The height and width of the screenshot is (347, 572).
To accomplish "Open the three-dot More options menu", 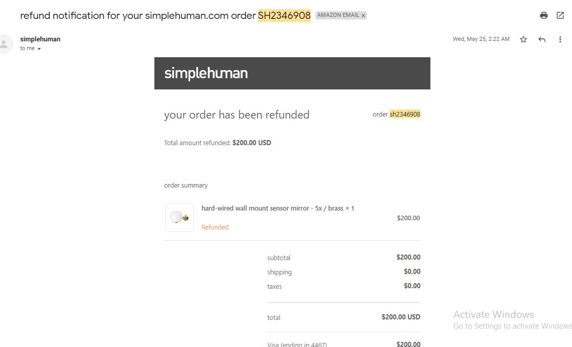I will pos(560,39).
